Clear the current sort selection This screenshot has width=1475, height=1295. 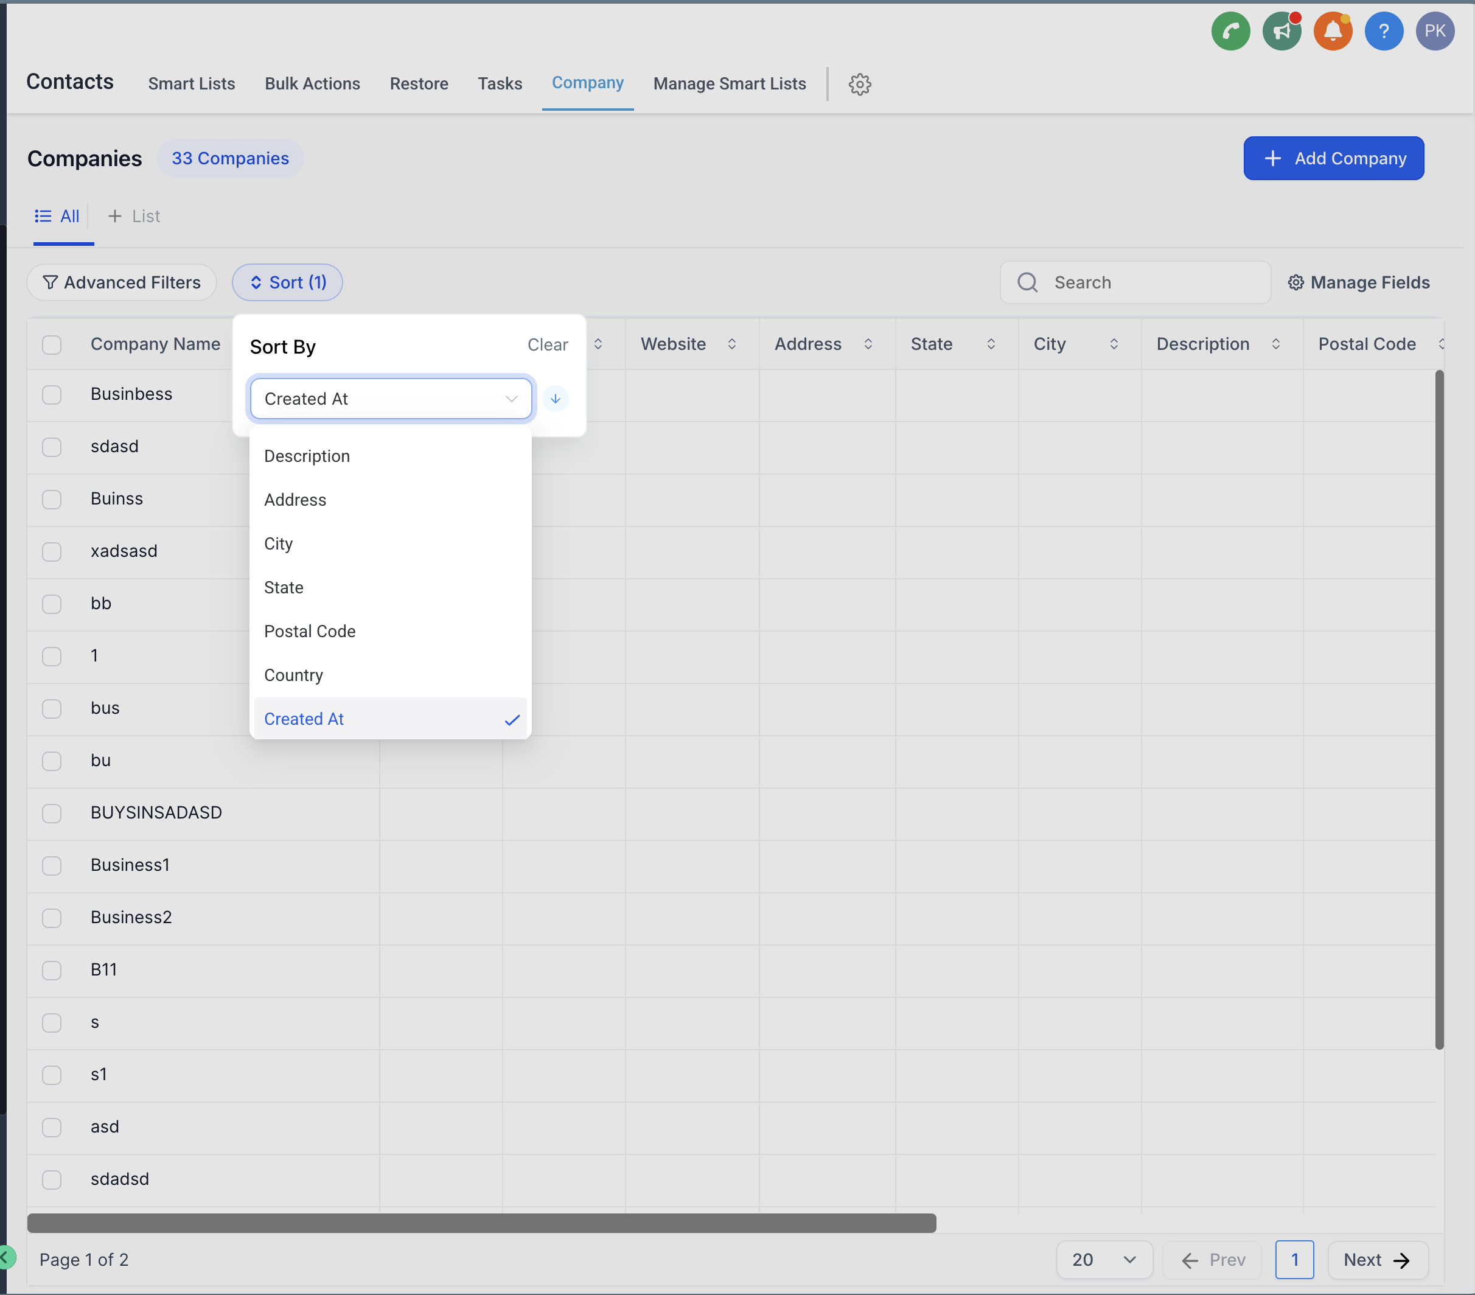coord(547,345)
